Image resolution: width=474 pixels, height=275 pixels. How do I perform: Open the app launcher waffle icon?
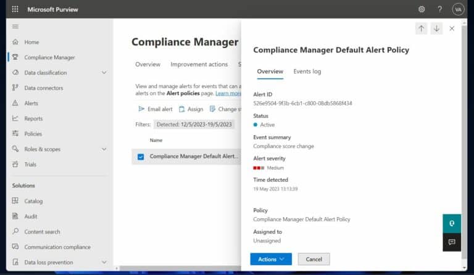tap(15, 9)
